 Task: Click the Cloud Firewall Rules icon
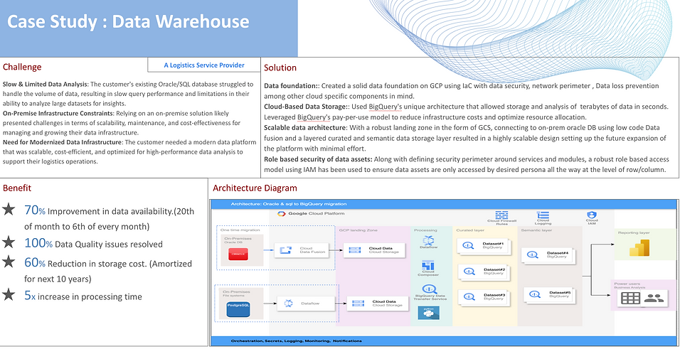(x=501, y=215)
